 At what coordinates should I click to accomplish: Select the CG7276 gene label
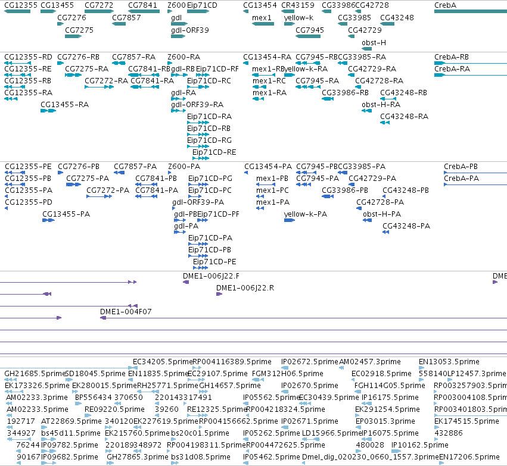tap(71, 18)
